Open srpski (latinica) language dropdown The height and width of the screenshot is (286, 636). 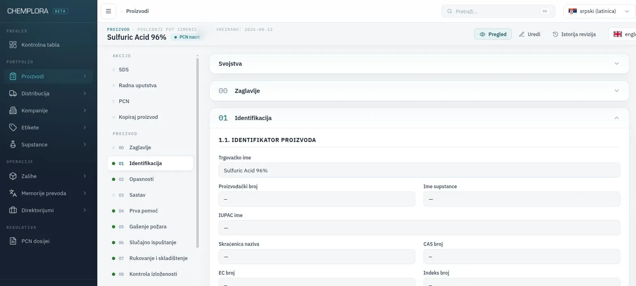click(x=598, y=11)
